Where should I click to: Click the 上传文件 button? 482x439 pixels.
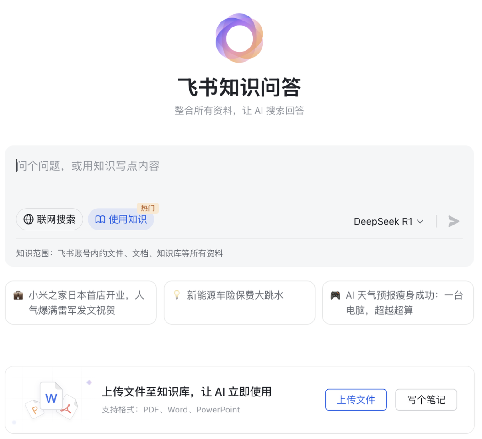(x=356, y=400)
